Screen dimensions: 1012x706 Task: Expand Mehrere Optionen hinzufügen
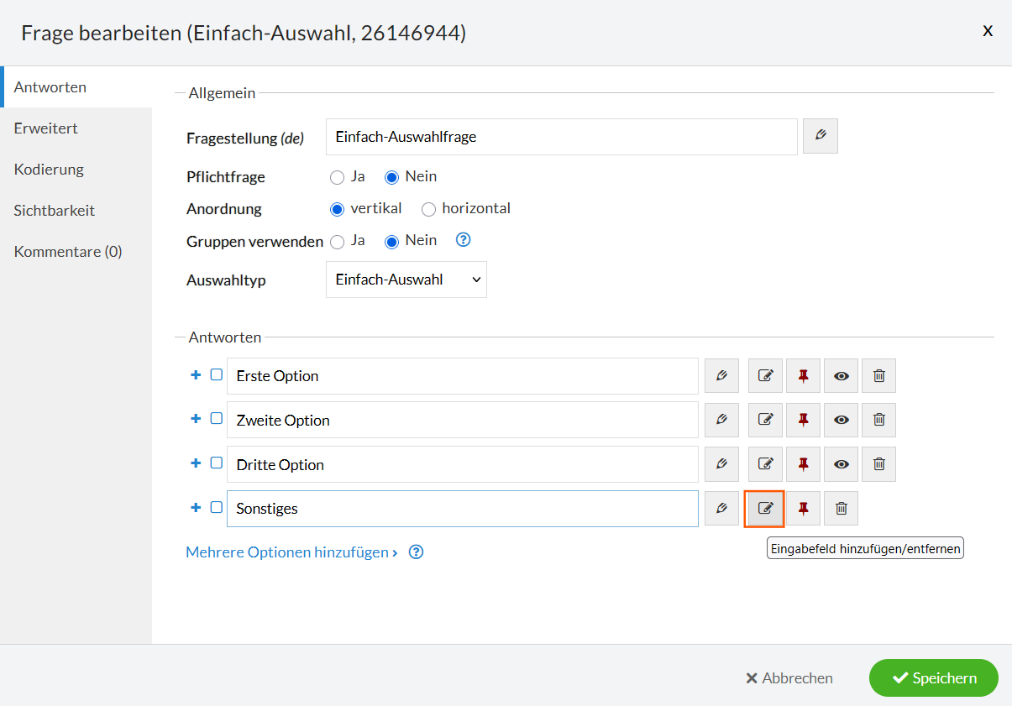tap(291, 552)
